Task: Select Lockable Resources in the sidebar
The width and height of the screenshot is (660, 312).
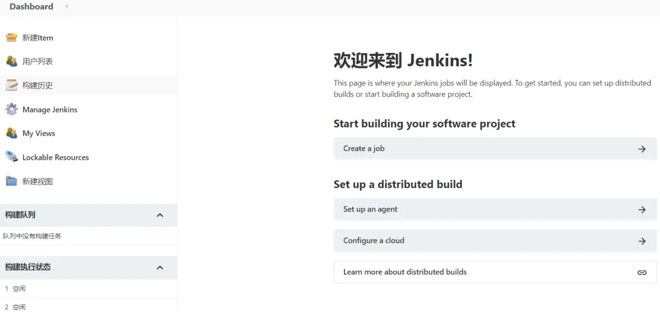Action: (x=56, y=157)
